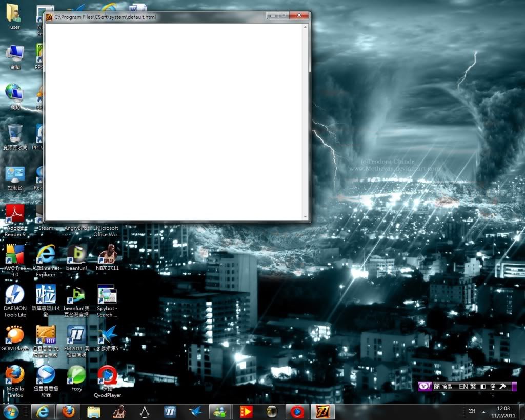Open ZH language selector in taskbar
Screen dimensions: 525x420
[x=471, y=411]
